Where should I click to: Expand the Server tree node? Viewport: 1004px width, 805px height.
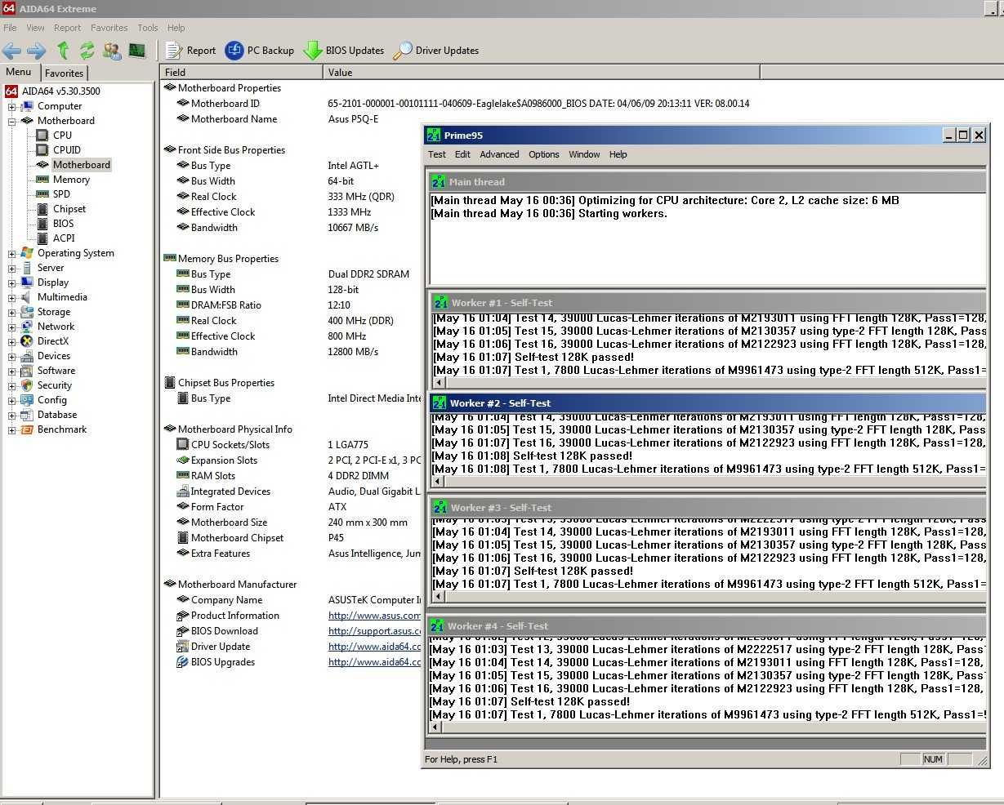pyautogui.click(x=12, y=268)
